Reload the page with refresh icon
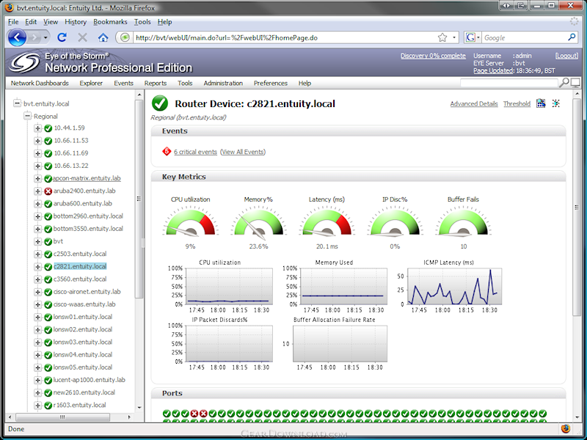 click(x=62, y=37)
